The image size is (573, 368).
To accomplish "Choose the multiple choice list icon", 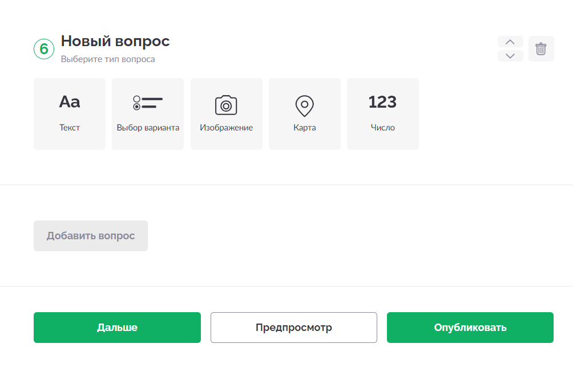I will pos(148,103).
